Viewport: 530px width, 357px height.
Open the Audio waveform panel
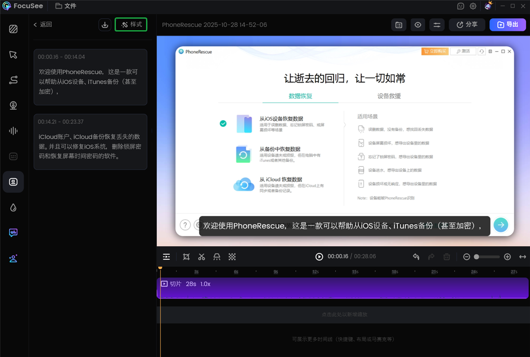(13, 131)
